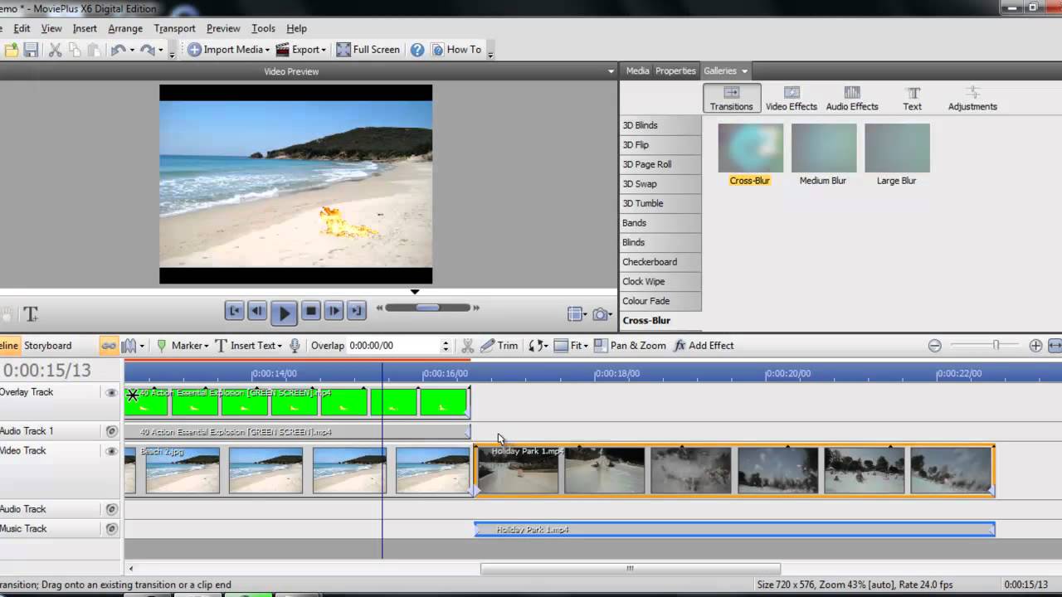Image resolution: width=1062 pixels, height=597 pixels.
Task: Open the Export dropdown menu
Action: [323, 50]
